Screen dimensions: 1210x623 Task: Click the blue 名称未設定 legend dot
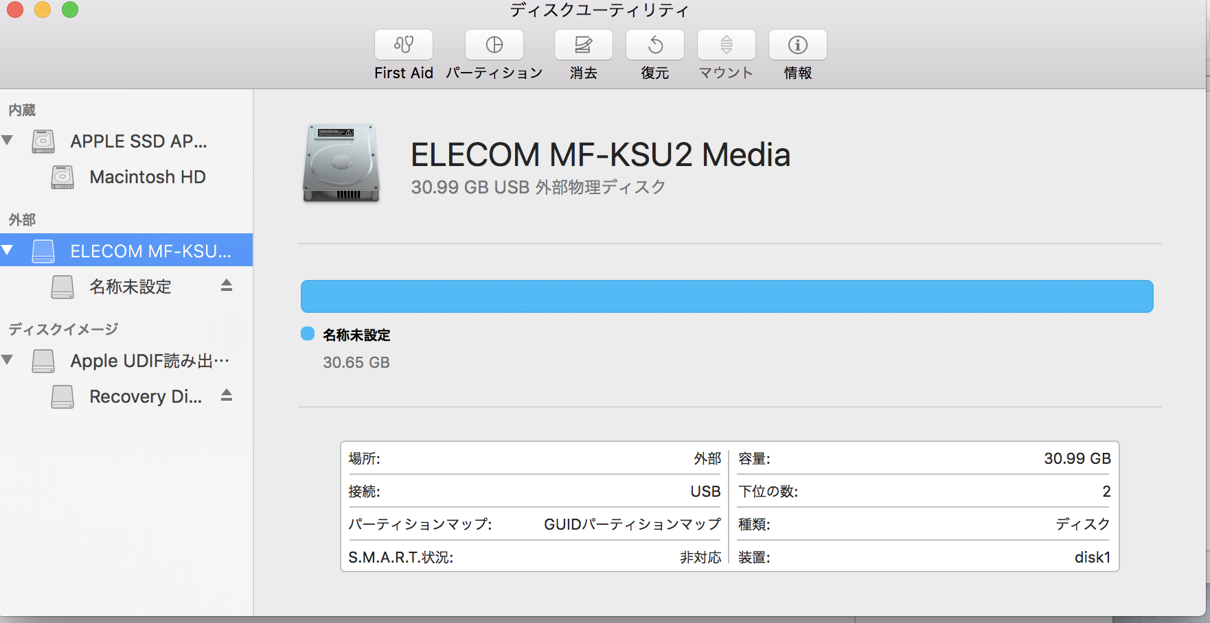coord(308,334)
